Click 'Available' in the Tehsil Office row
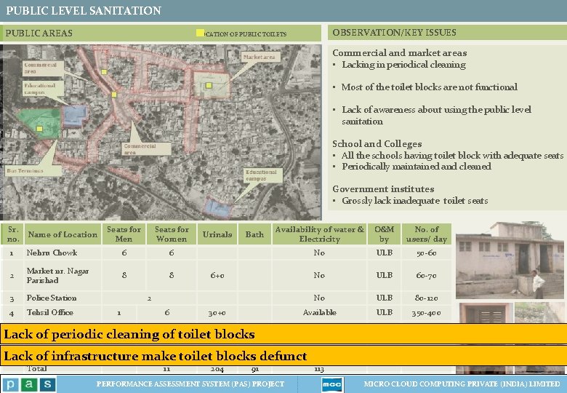Image resolution: width=567 pixels, height=393 pixels. [x=320, y=312]
